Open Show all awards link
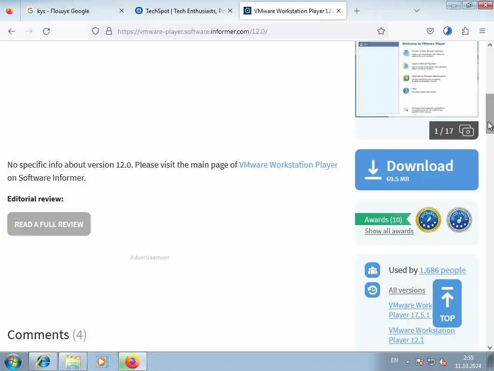Image resolution: width=494 pixels, height=371 pixels. click(389, 231)
